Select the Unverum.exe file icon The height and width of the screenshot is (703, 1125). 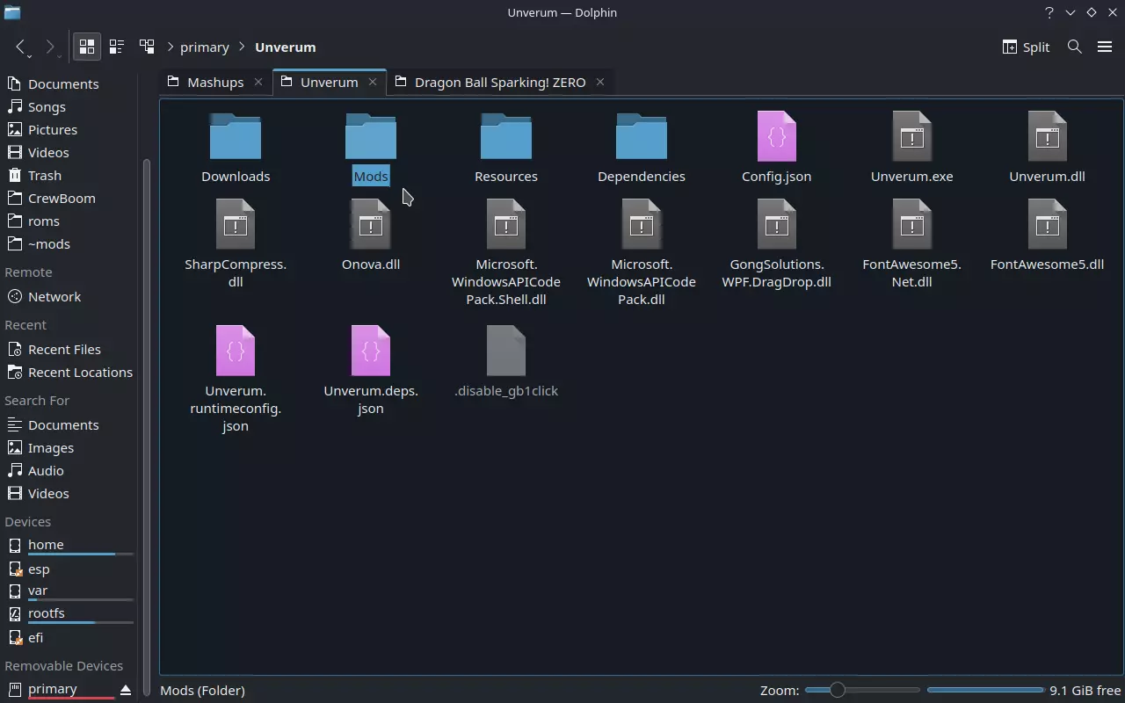(x=911, y=137)
